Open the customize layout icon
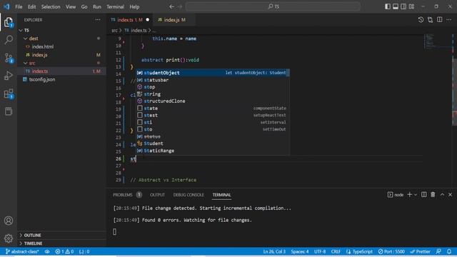457x257 pixels. (x=411, y=6)
